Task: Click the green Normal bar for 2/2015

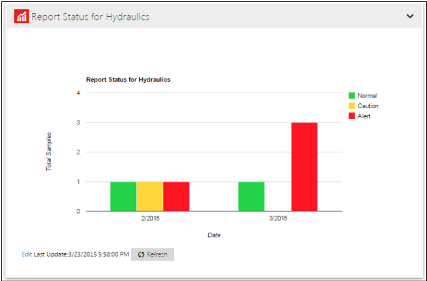Action: point(123,196)
